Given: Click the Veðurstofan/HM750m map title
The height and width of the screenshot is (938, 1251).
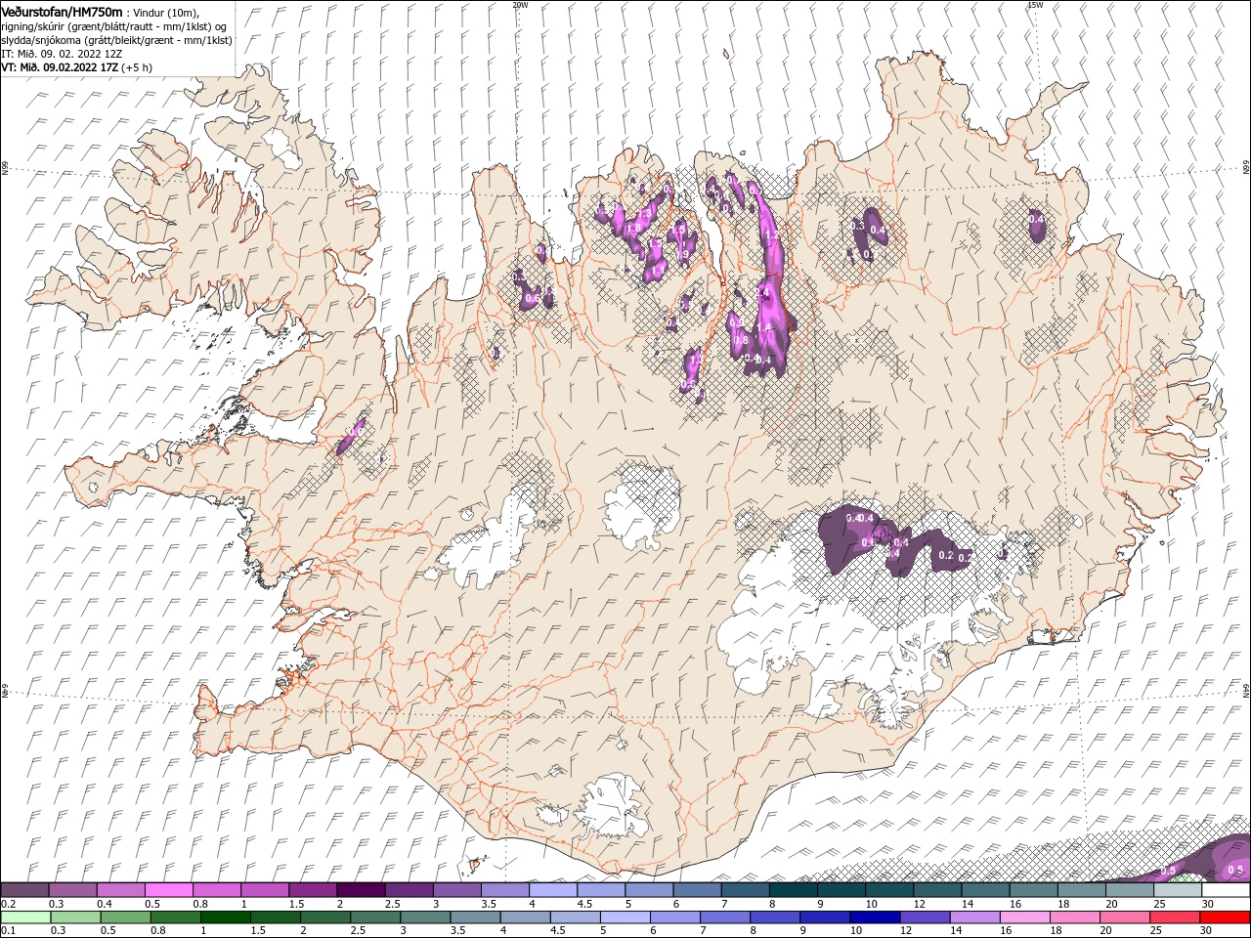Looking at the screenshot, I should pos(62,11).
